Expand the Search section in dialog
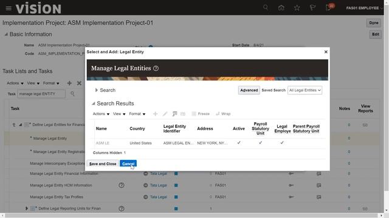 pyautogui.click(x=97, y=90)
